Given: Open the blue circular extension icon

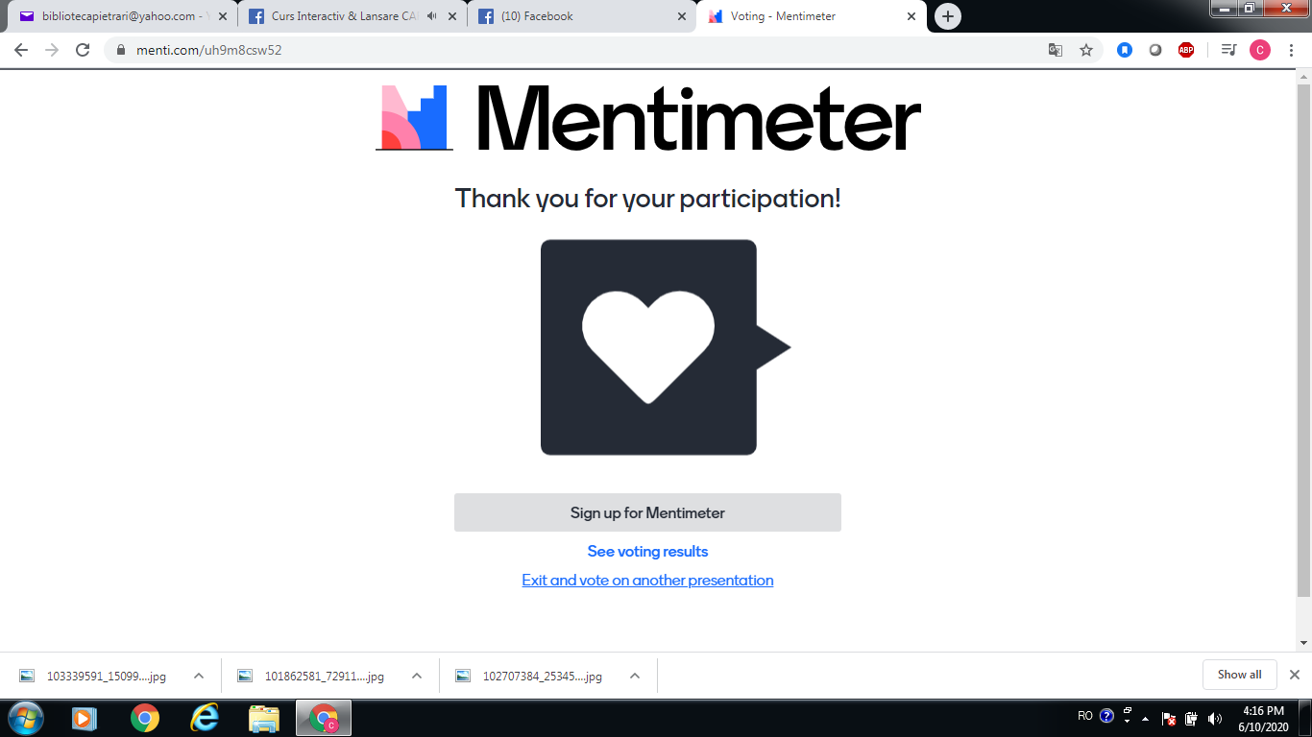Looking at the screenshot, I should [x=1125, y=50].
